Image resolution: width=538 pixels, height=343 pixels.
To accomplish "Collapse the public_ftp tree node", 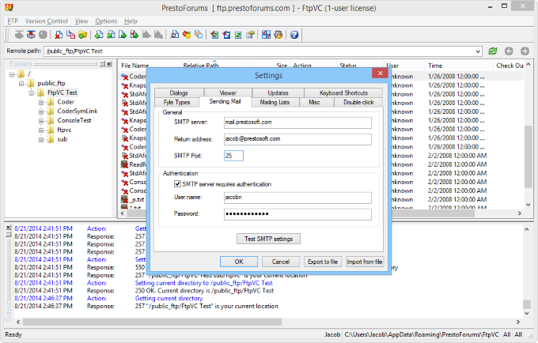I will click(21, 83).
